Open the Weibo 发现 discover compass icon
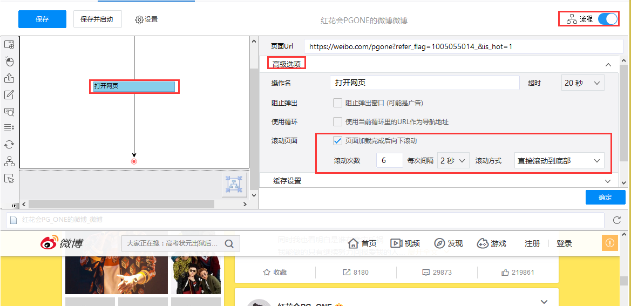Image resolution: width=631 pixels, height=306 pixels. (x=439, y=243)
